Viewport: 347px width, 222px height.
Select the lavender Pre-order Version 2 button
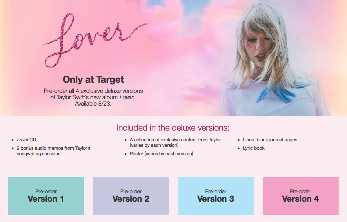pos(131,196)
